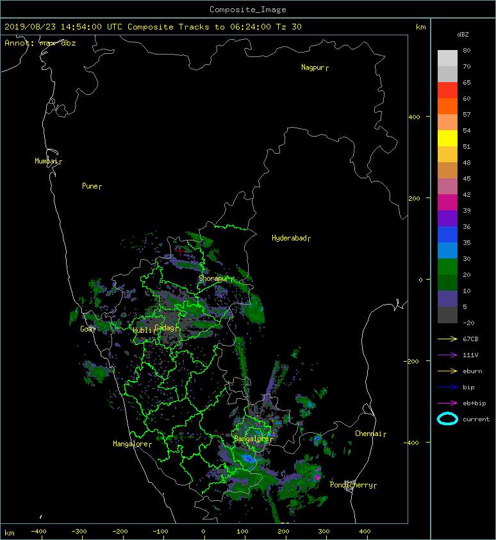
Task: Click the 'Annot: max dbz' annotation label
Action: coord(40,43)
